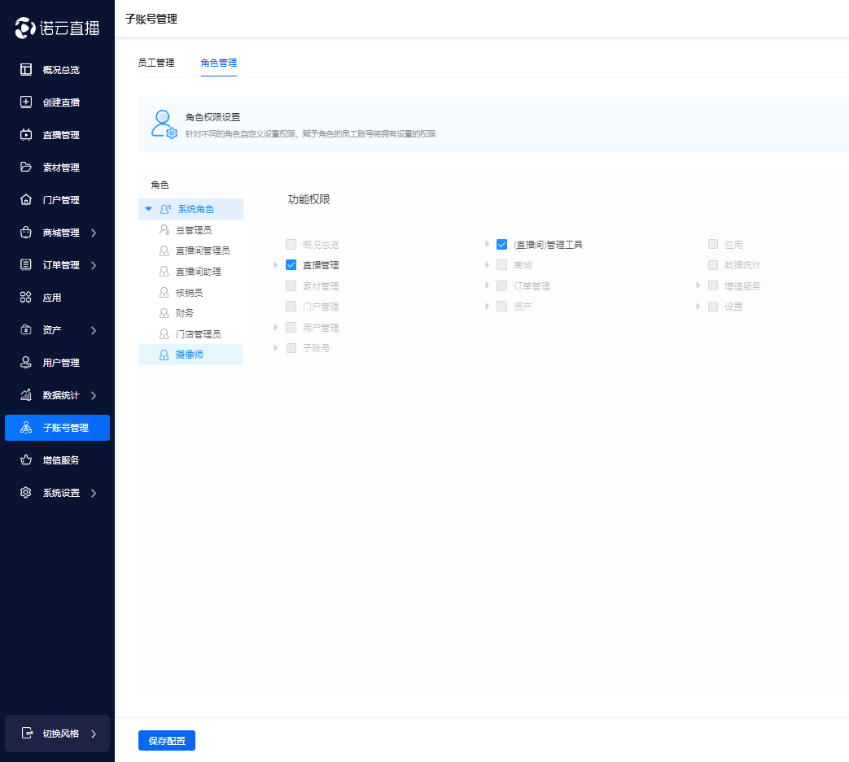
Task: Expand the 商城管理 sidebar submenu chevron
Action: pyautogui.click(x=94, y=233)
